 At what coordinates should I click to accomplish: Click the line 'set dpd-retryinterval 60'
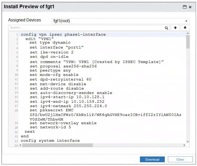(61, 79)
